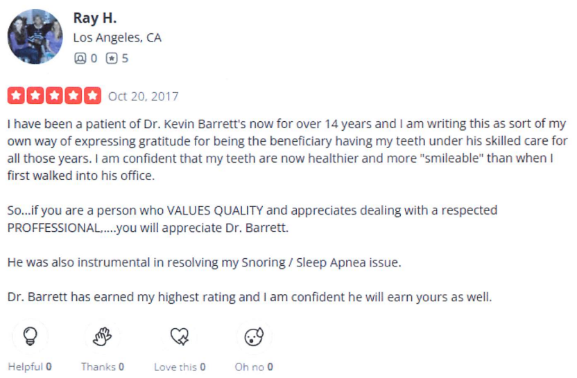Click the Oct 20, 2017 review date
This screenshot has height=378, width=577.
click(143, 96)
